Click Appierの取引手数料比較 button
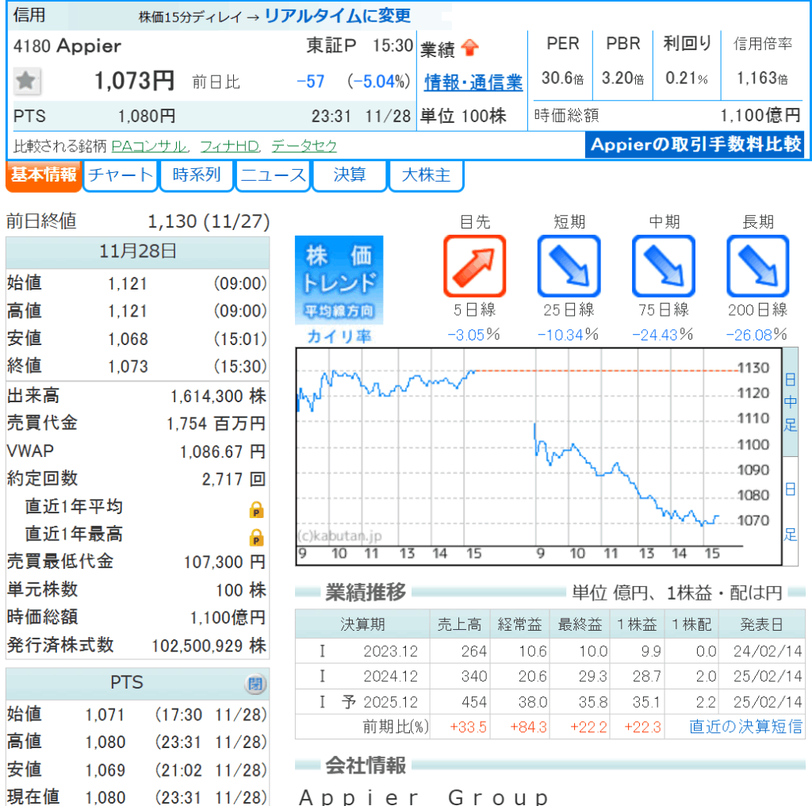 696,144
